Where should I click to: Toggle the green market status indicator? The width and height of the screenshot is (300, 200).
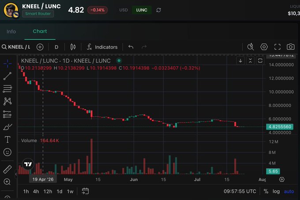tap(119, 60)
